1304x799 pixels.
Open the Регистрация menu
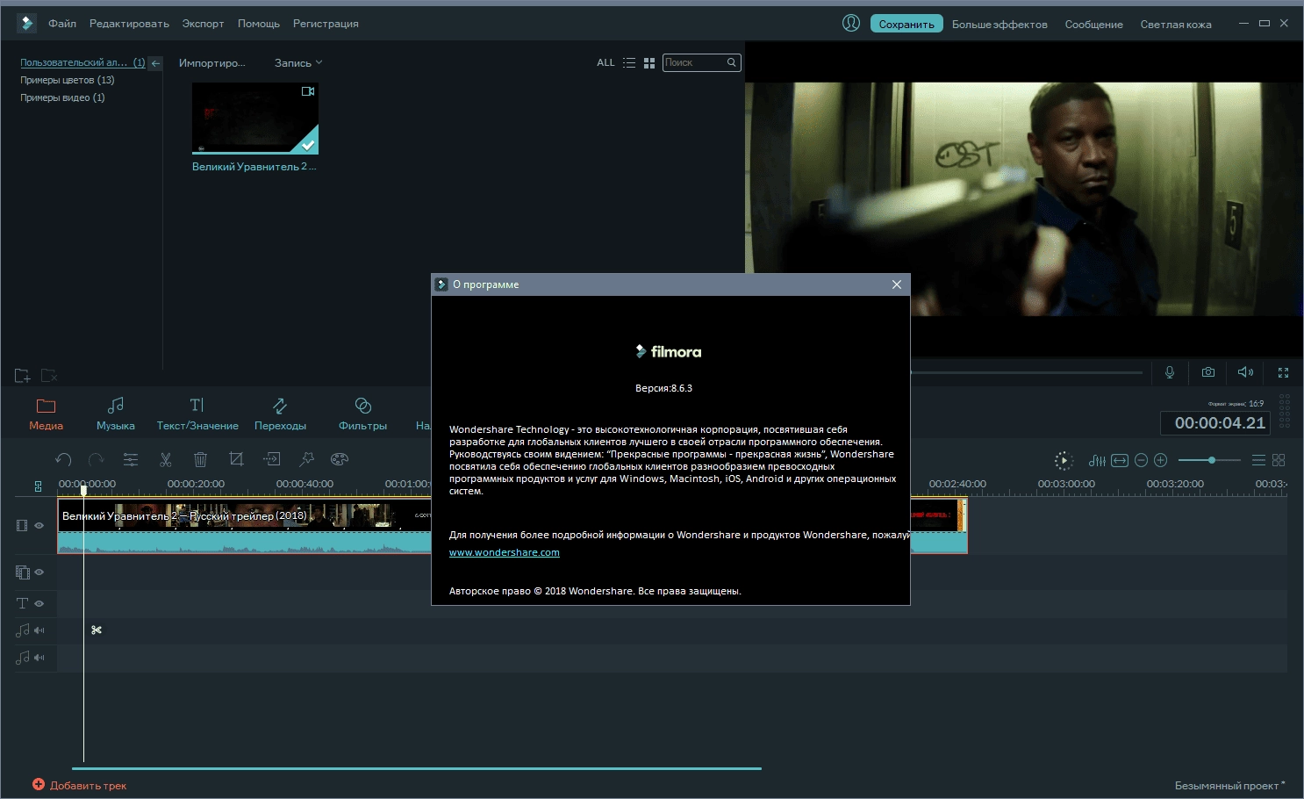(326, 24)
